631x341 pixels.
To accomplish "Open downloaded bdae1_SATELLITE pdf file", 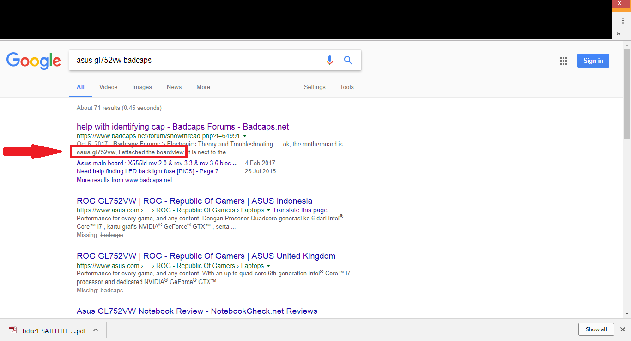I will tap(54, 330).
